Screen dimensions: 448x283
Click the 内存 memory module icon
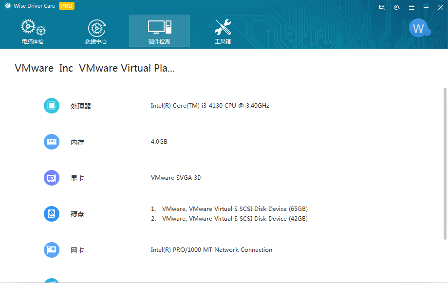52,142
